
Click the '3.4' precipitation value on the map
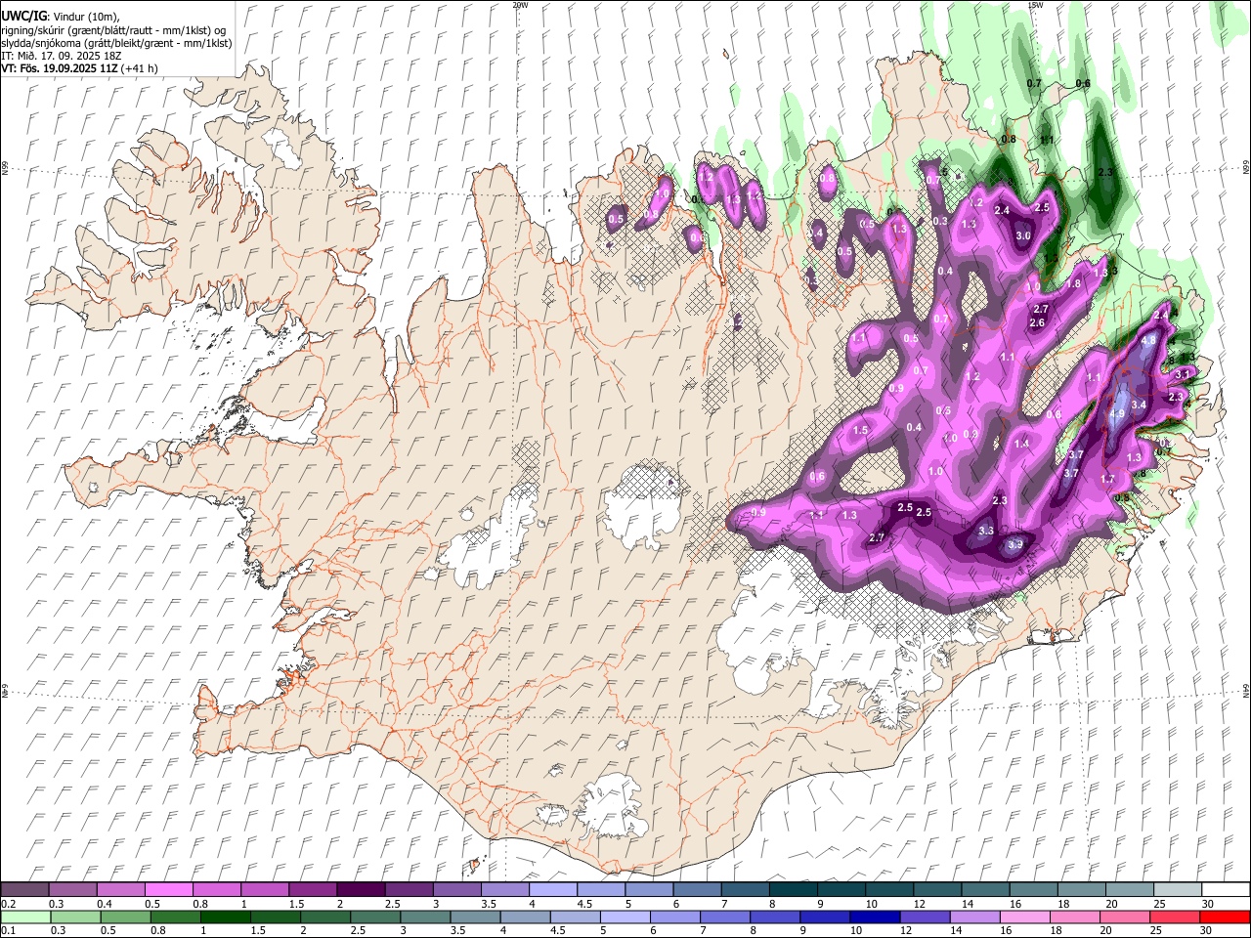tap(1139, 405)
